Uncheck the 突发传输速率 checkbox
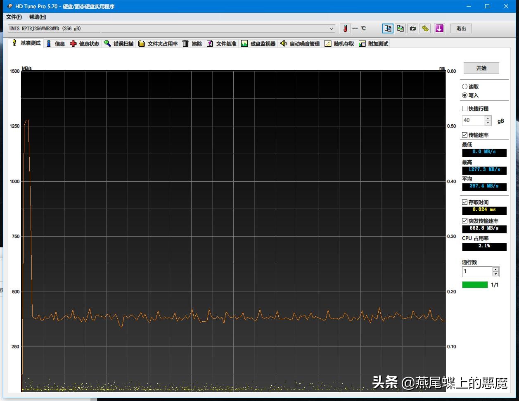 click(464, 221)
